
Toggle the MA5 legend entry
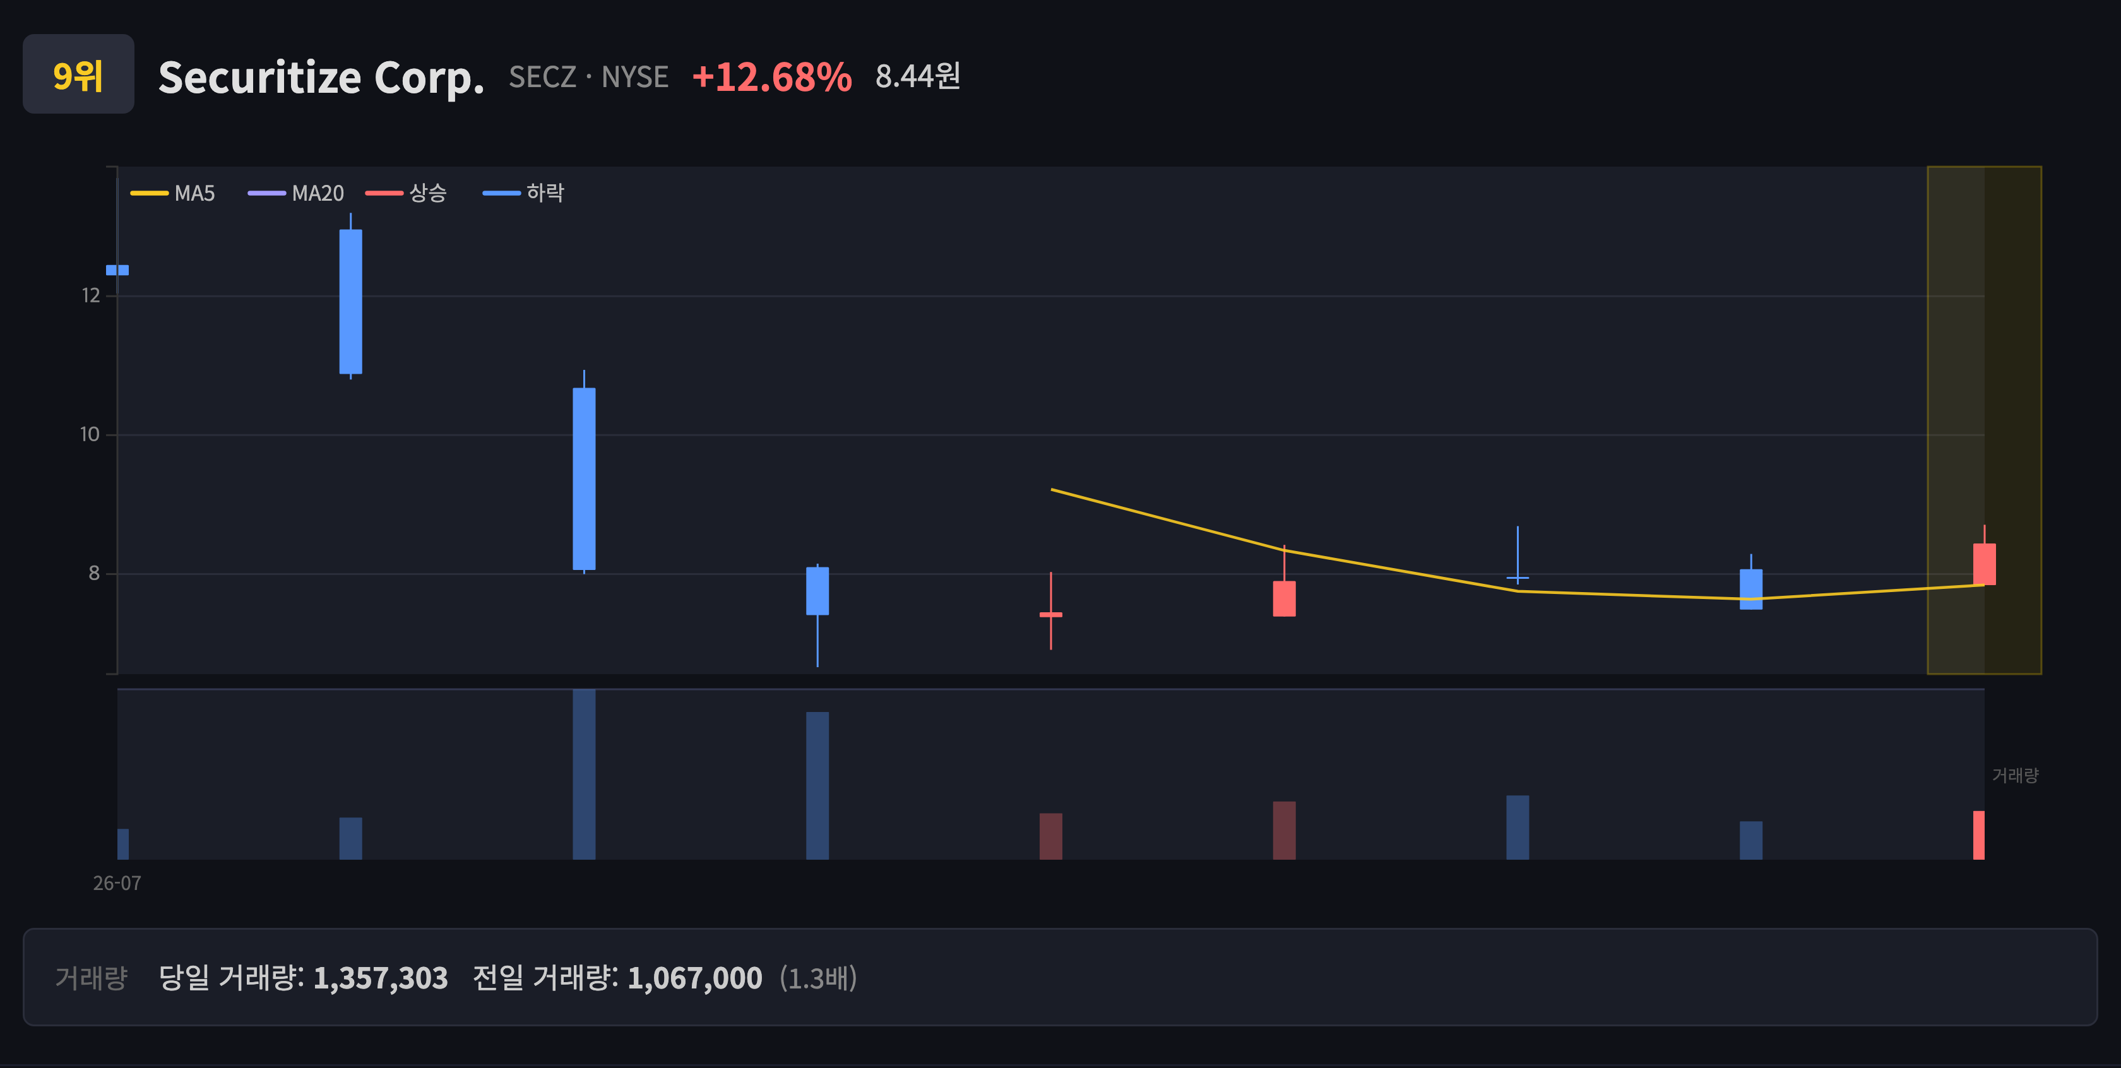[x=173, y=193]
